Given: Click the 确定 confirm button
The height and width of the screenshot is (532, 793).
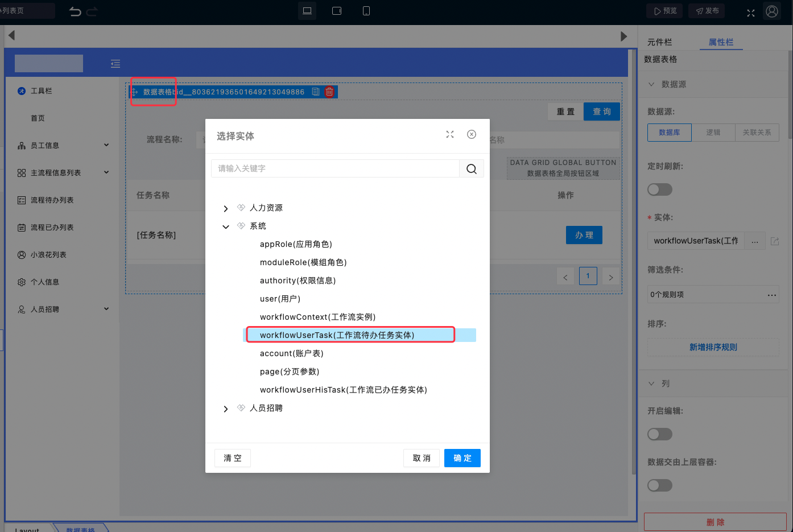Looking at the screenshot, I should [462, 458].
